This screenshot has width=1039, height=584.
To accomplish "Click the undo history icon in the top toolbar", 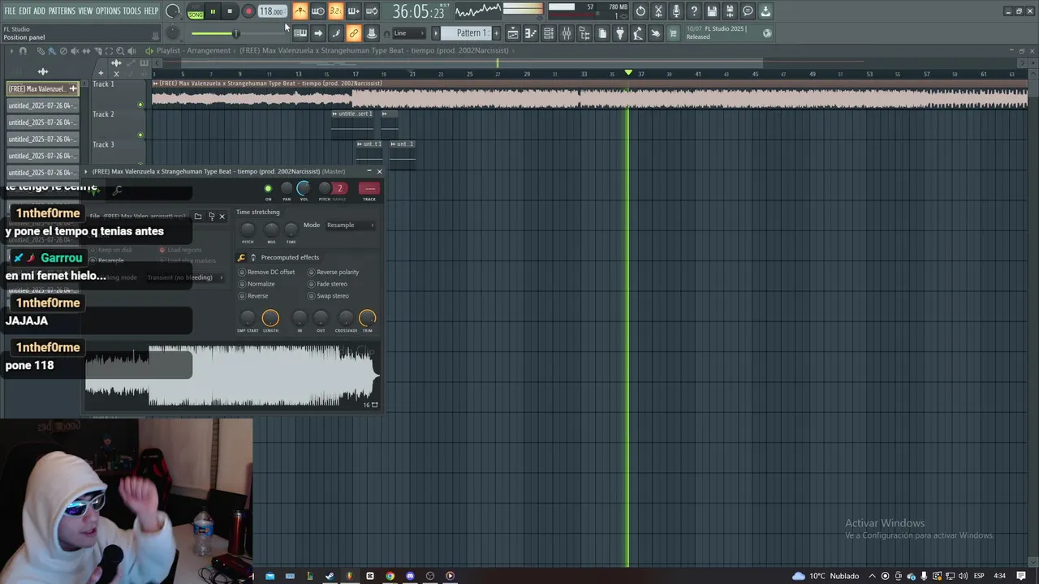I will (640, 11).
